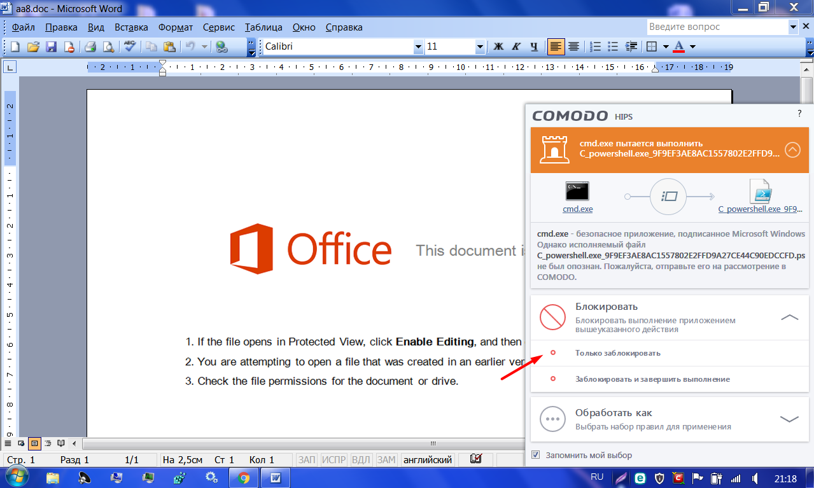Open the Undo history dropdown arrow
Screen dimensions: 814x488
204,46
